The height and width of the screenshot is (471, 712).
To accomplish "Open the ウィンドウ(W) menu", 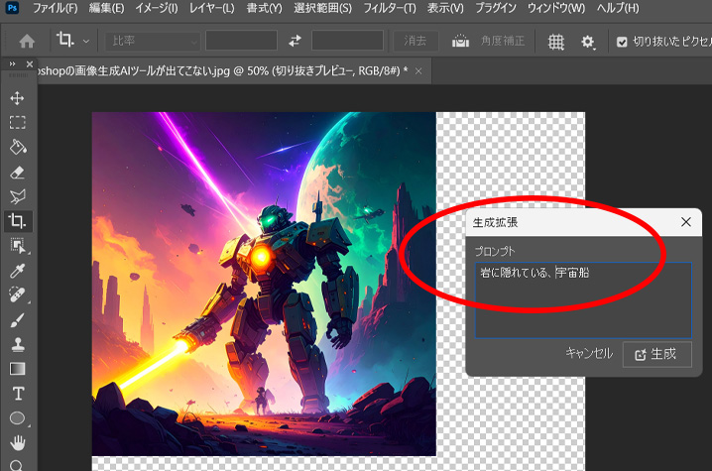I will click(556, 8).
